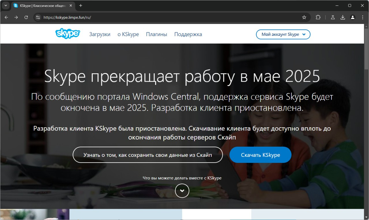Viewport: 369px width, 220px height.
Task: Click the browser back arrow
Action: tap(6, 17)
